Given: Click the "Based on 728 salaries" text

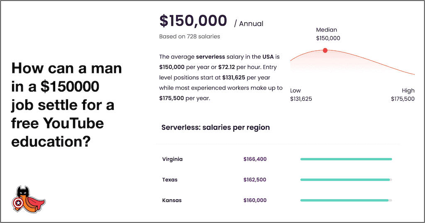Looking at the screenshot, I should pyautogui.click(x=189, y=36).
